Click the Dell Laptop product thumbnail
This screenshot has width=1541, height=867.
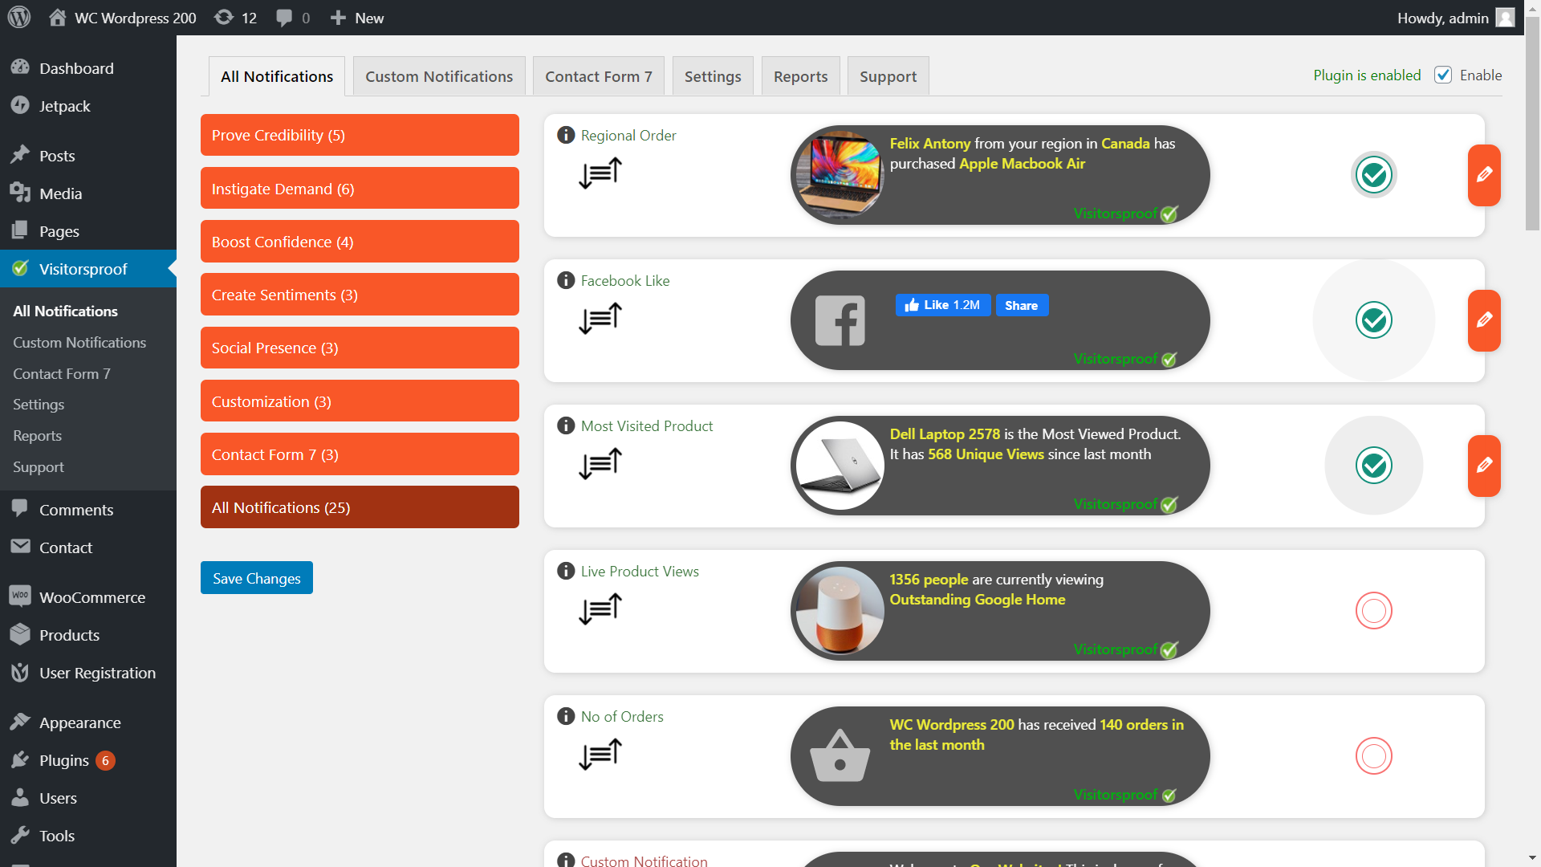coord(840,466)
